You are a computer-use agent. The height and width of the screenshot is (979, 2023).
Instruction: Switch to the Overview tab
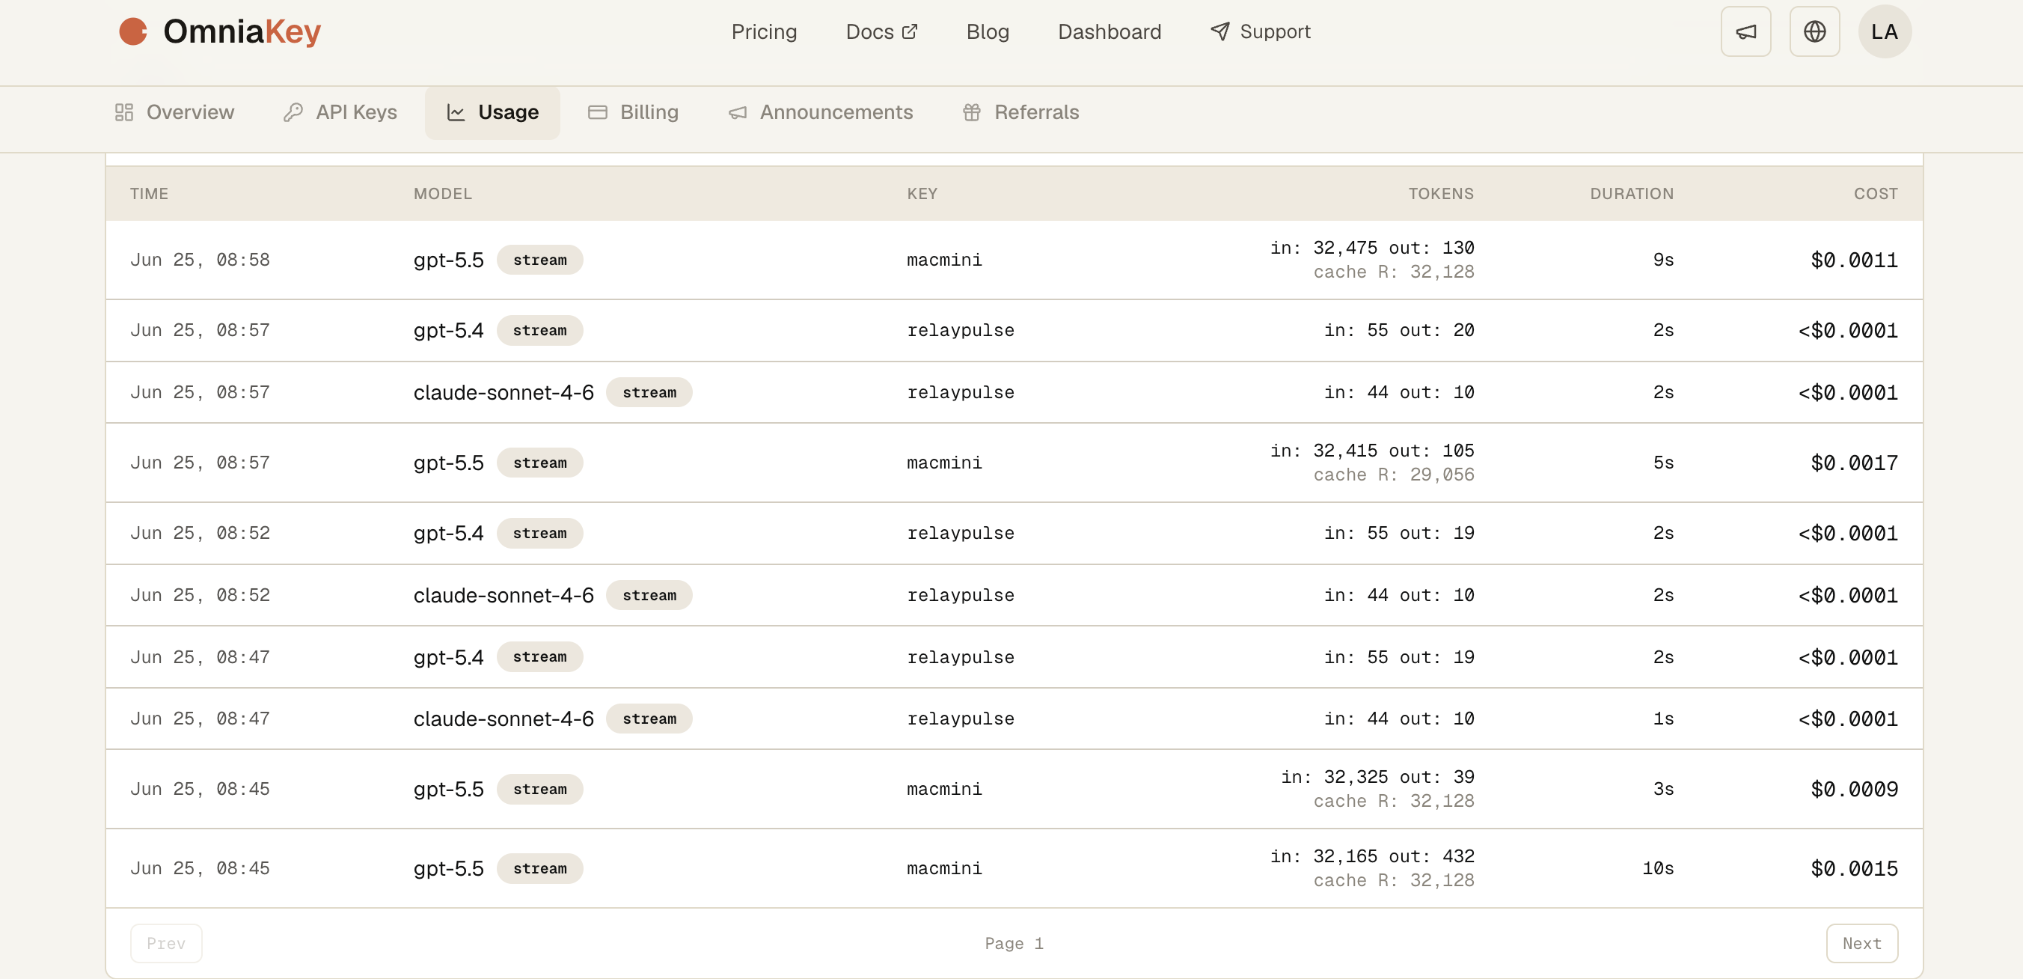(174, 112)
